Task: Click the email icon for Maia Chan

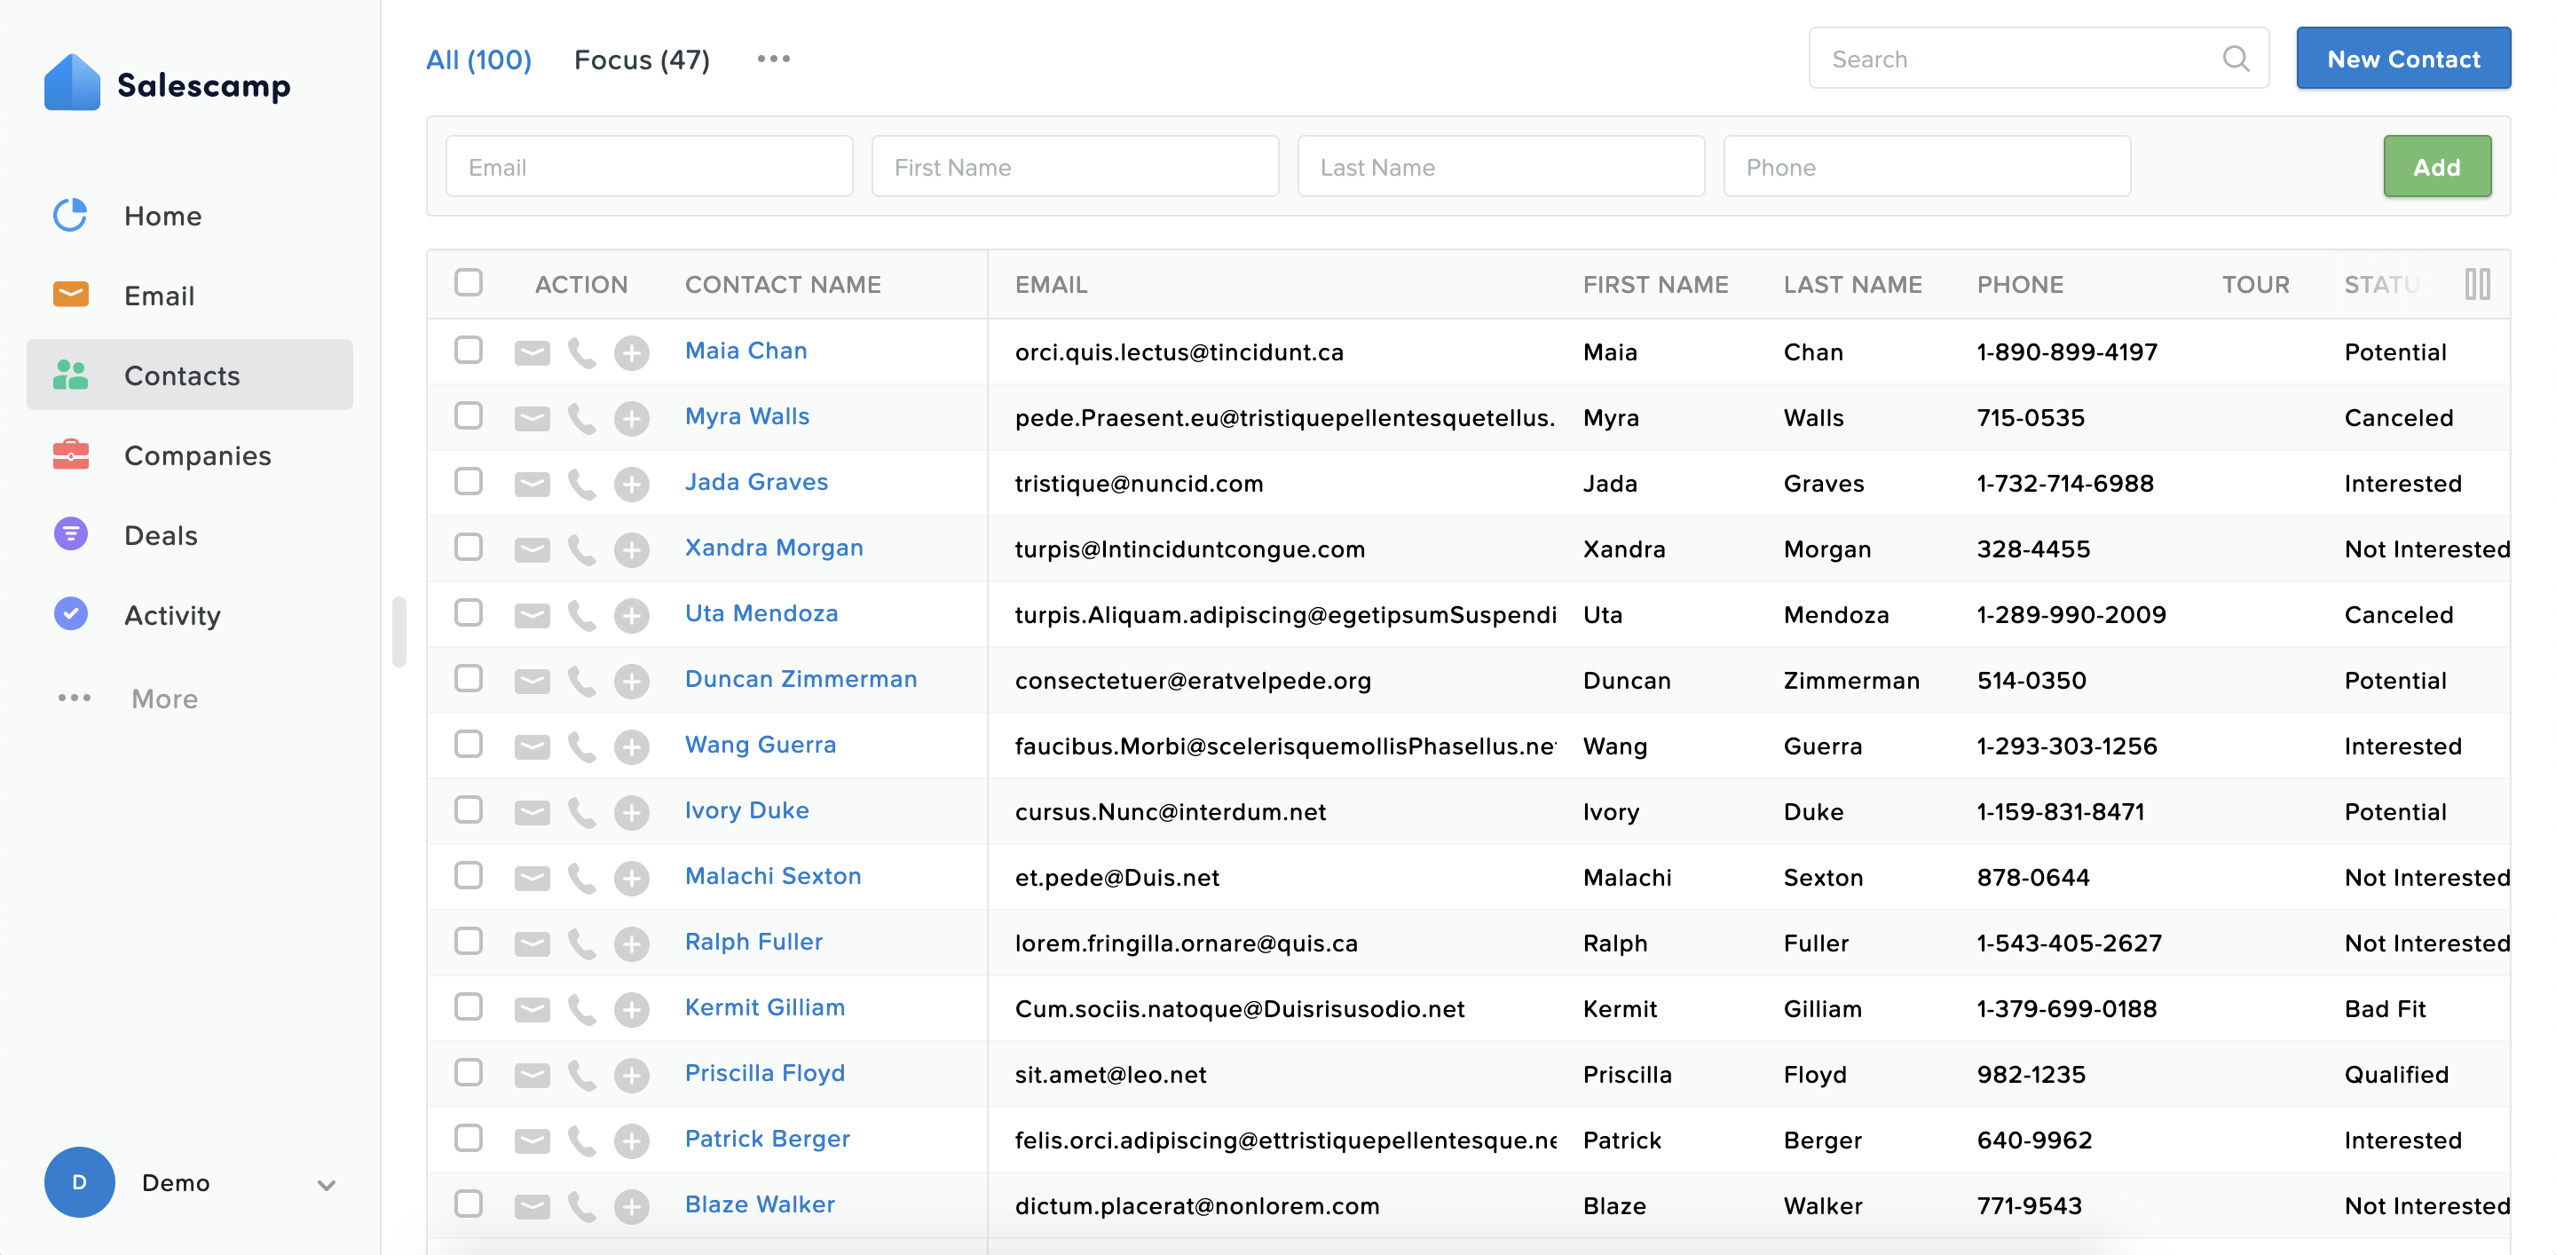Action: [532, 352]
